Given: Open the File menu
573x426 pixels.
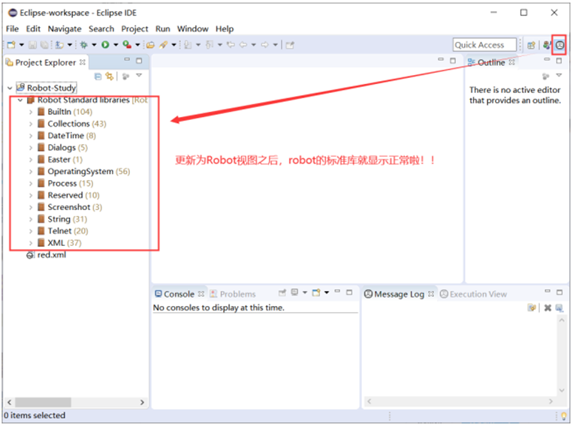Looking at the screenshot, I should coord(12,28).
